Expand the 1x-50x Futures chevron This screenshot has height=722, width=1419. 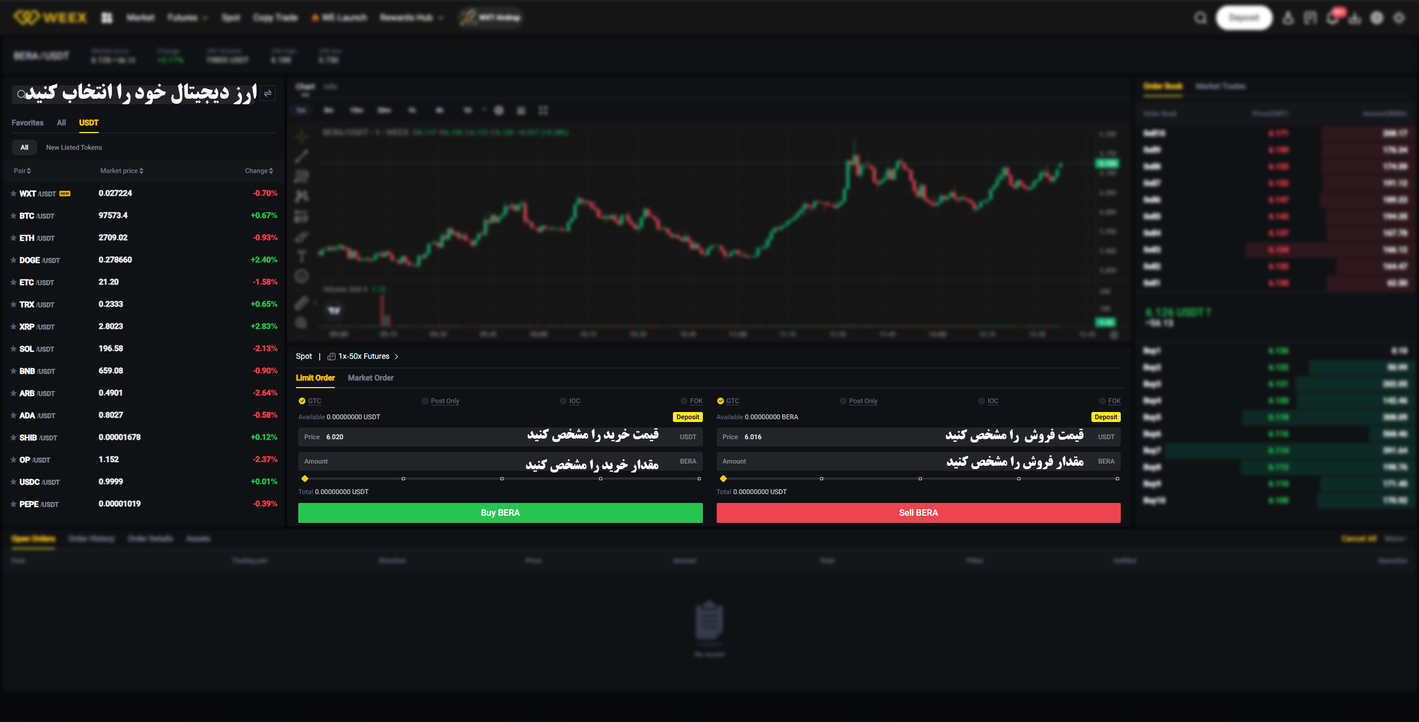[x=397, y=357]
